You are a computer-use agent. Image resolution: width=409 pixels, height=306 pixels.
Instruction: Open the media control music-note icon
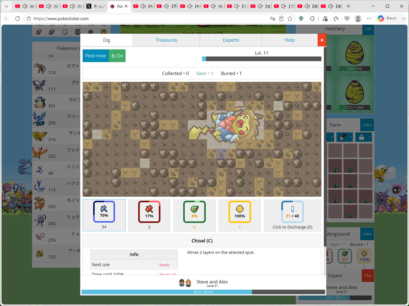pyautogui.click(x=325, y=18)
